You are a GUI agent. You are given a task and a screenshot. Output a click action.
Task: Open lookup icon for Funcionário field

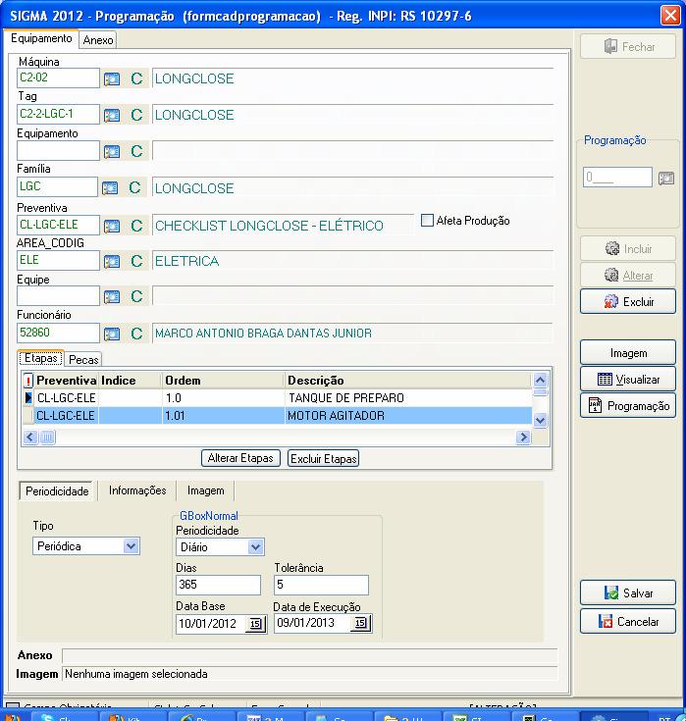tap(111, 334)
